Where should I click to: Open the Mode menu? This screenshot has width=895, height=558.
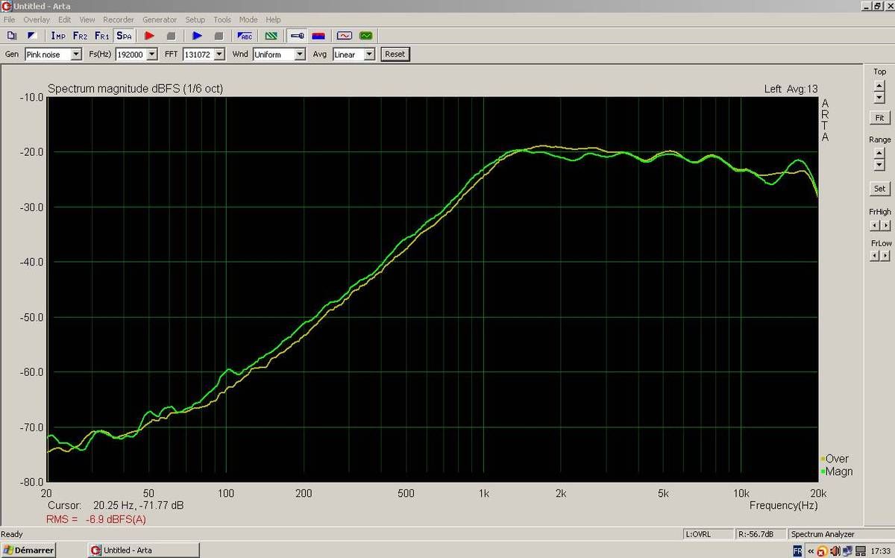248,19
